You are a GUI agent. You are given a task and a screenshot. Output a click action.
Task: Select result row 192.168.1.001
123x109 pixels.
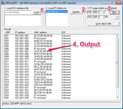coord(60,36)
